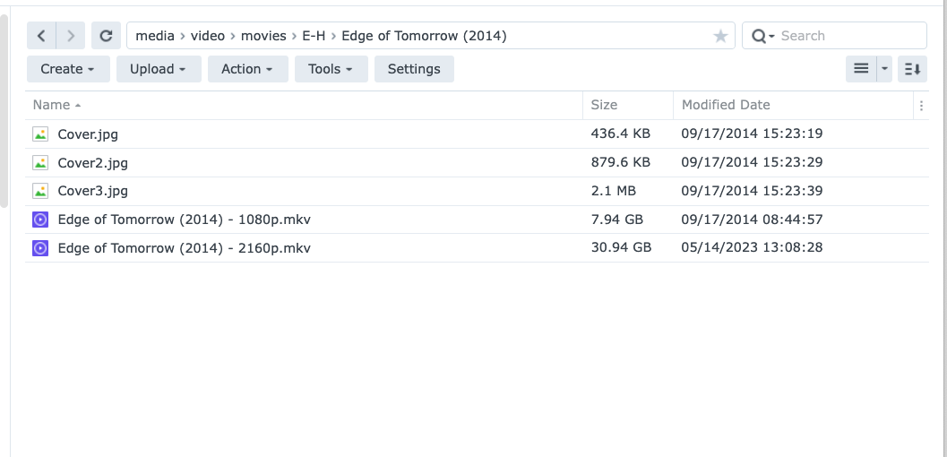This screenshot has width=947, height=457.
Task: Add current folder to favorites star
Action: 720,36
